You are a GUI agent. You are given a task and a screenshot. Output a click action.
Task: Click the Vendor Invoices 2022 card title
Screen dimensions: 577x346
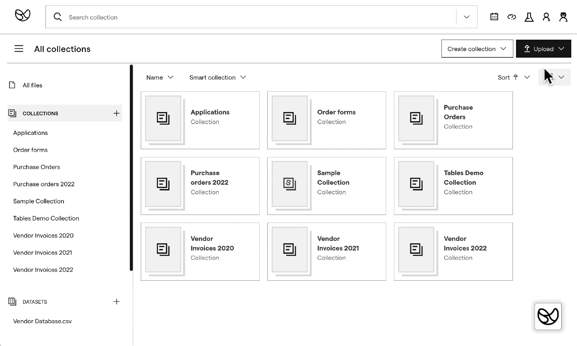point(465,243)
